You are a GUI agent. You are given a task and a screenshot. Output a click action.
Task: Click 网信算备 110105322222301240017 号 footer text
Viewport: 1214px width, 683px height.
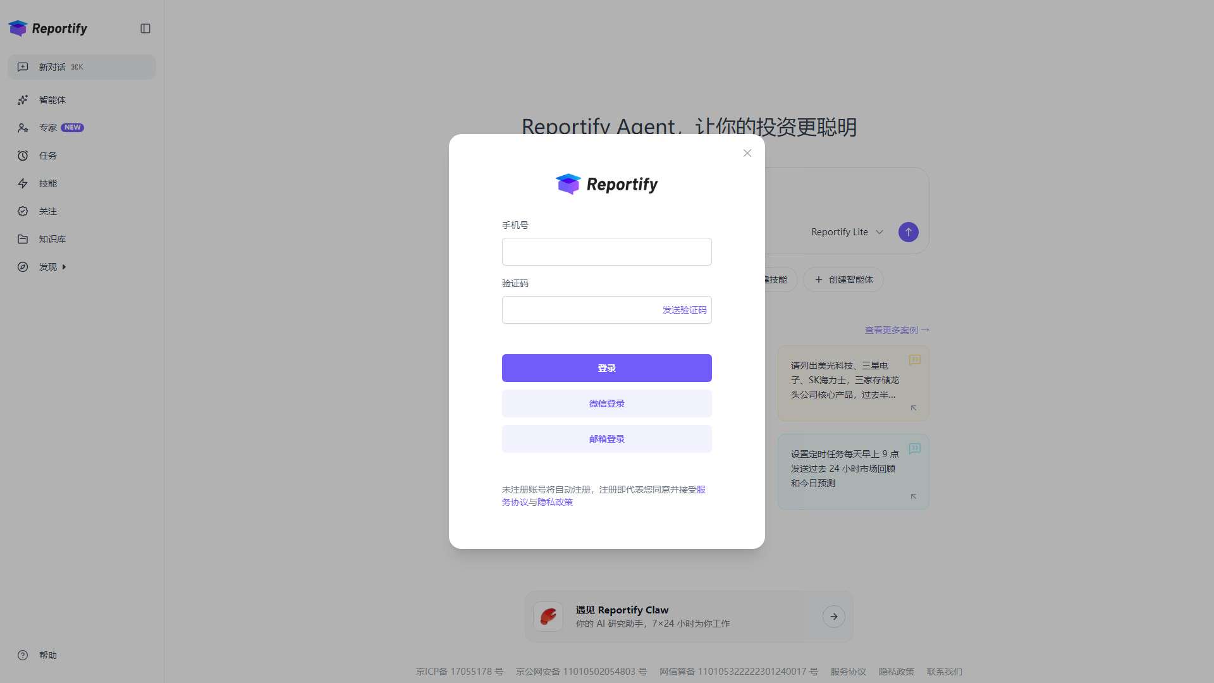(x=739, y=672)
